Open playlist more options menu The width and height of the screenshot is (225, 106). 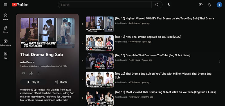[x=39, y=73]
